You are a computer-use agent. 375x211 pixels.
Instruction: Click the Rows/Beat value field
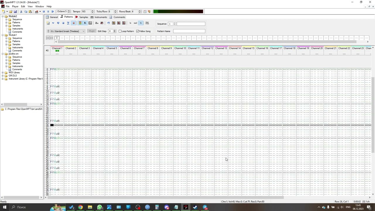tap(135, 11)
